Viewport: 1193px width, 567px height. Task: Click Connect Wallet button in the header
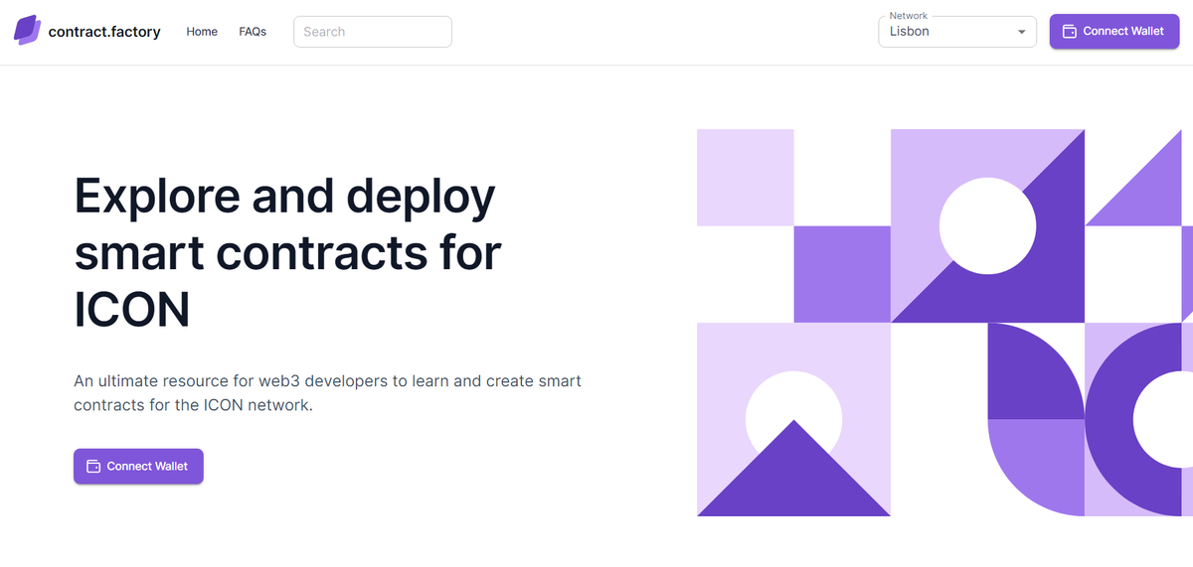pos(1113,32)
